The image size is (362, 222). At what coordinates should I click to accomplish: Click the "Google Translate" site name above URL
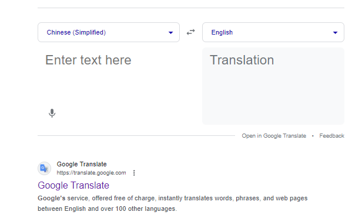coord(82,164)
